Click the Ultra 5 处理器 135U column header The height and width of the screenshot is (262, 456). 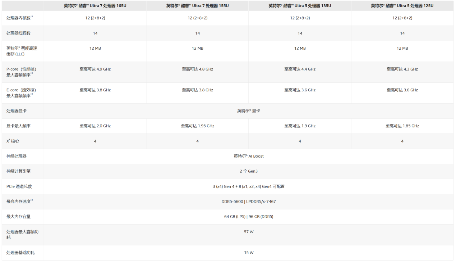pyautogui.click(x=300, y=6)
